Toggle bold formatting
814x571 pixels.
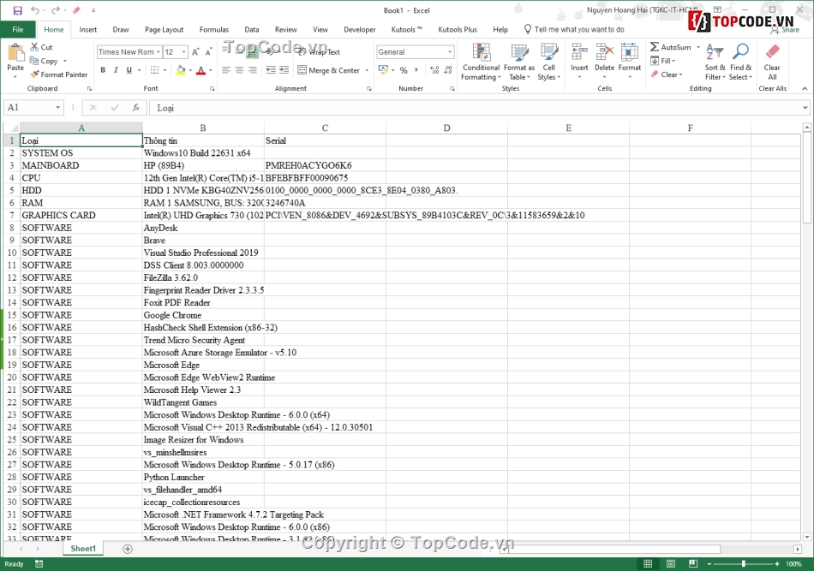(103, 69)
